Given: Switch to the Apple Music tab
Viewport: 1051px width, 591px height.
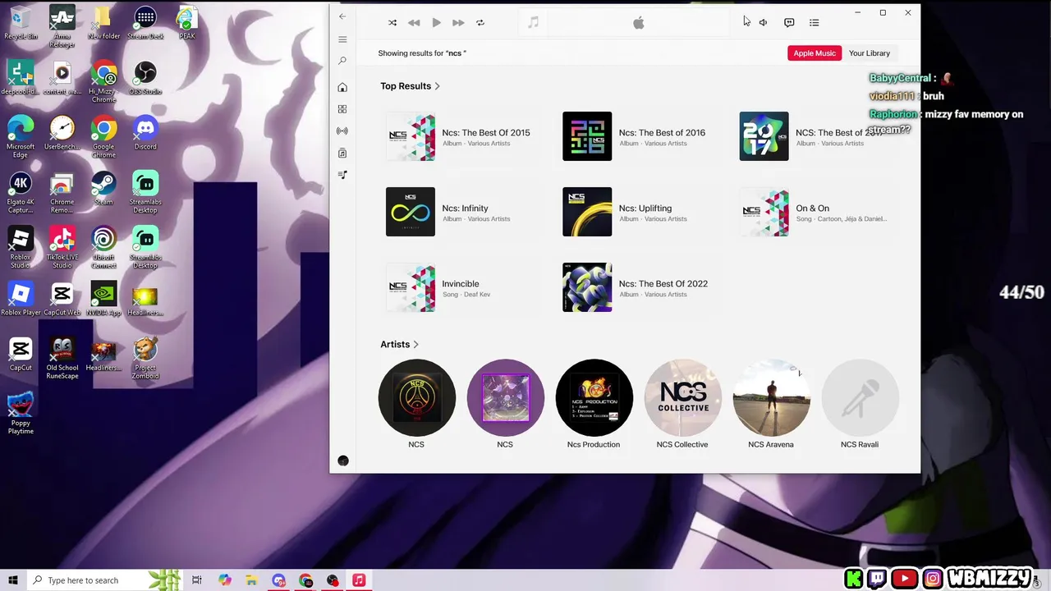Looking at the screenshot, I should (x=815, y=53).
